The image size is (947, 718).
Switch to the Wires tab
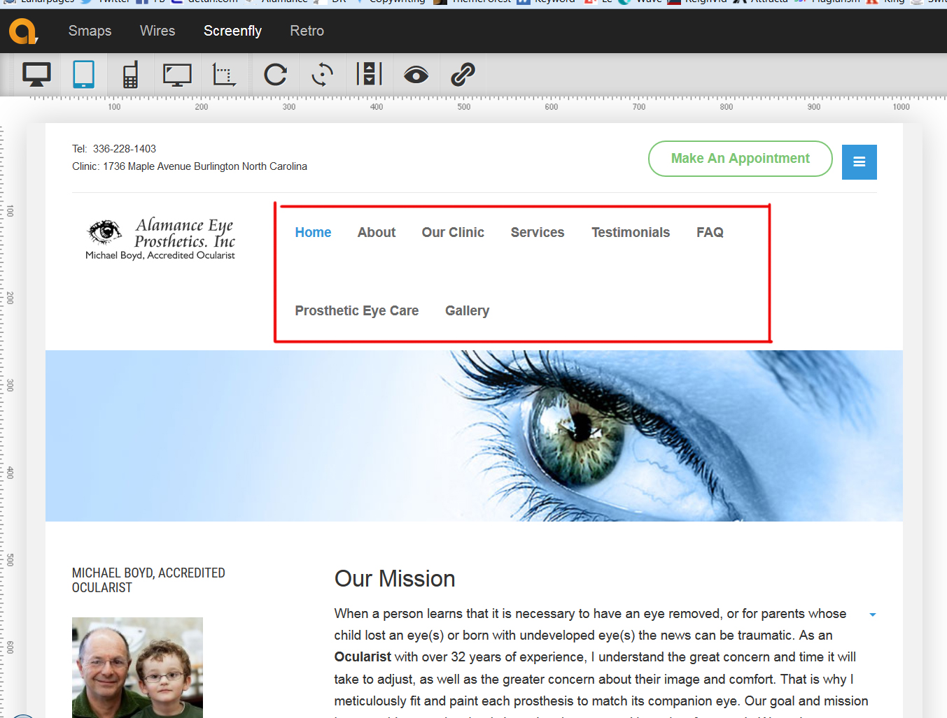coord(157,31)
